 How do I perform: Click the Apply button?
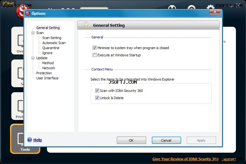tap(201, 140)
